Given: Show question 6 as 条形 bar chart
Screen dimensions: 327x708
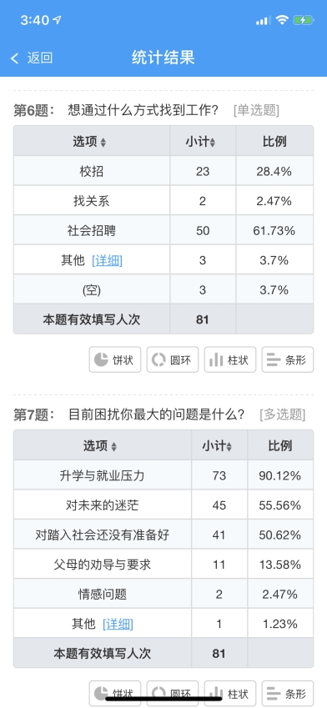Looking at the screenshot, I should pyautogui.click(x=288, y=359).
